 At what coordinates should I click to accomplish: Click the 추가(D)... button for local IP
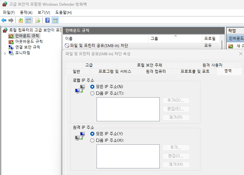click(x=176, y=100)
